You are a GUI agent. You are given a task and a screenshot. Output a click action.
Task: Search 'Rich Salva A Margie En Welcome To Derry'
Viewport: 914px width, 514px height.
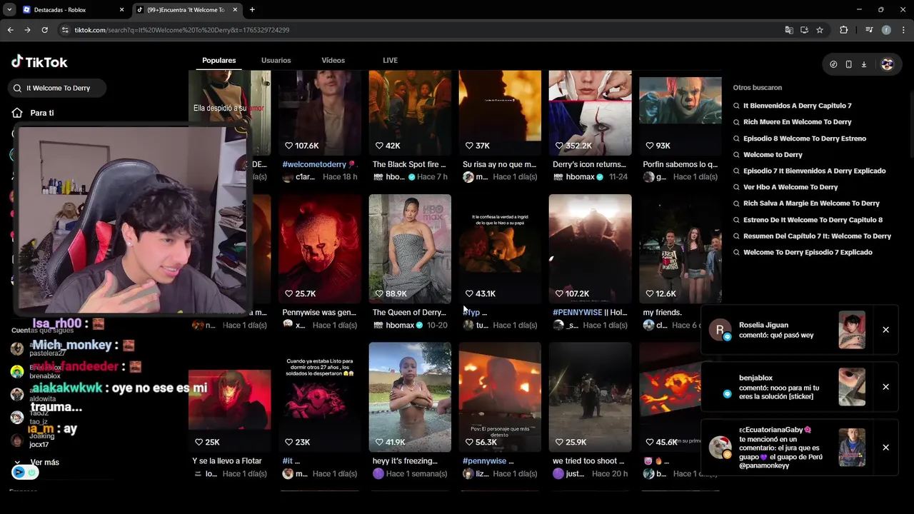811,203
